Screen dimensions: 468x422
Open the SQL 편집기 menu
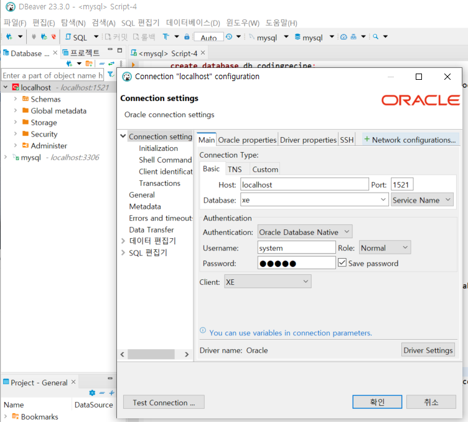pyautogui.click(x=140, y=22)
